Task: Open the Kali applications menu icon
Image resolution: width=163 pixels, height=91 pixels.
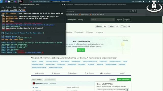Action: point(1,1)
